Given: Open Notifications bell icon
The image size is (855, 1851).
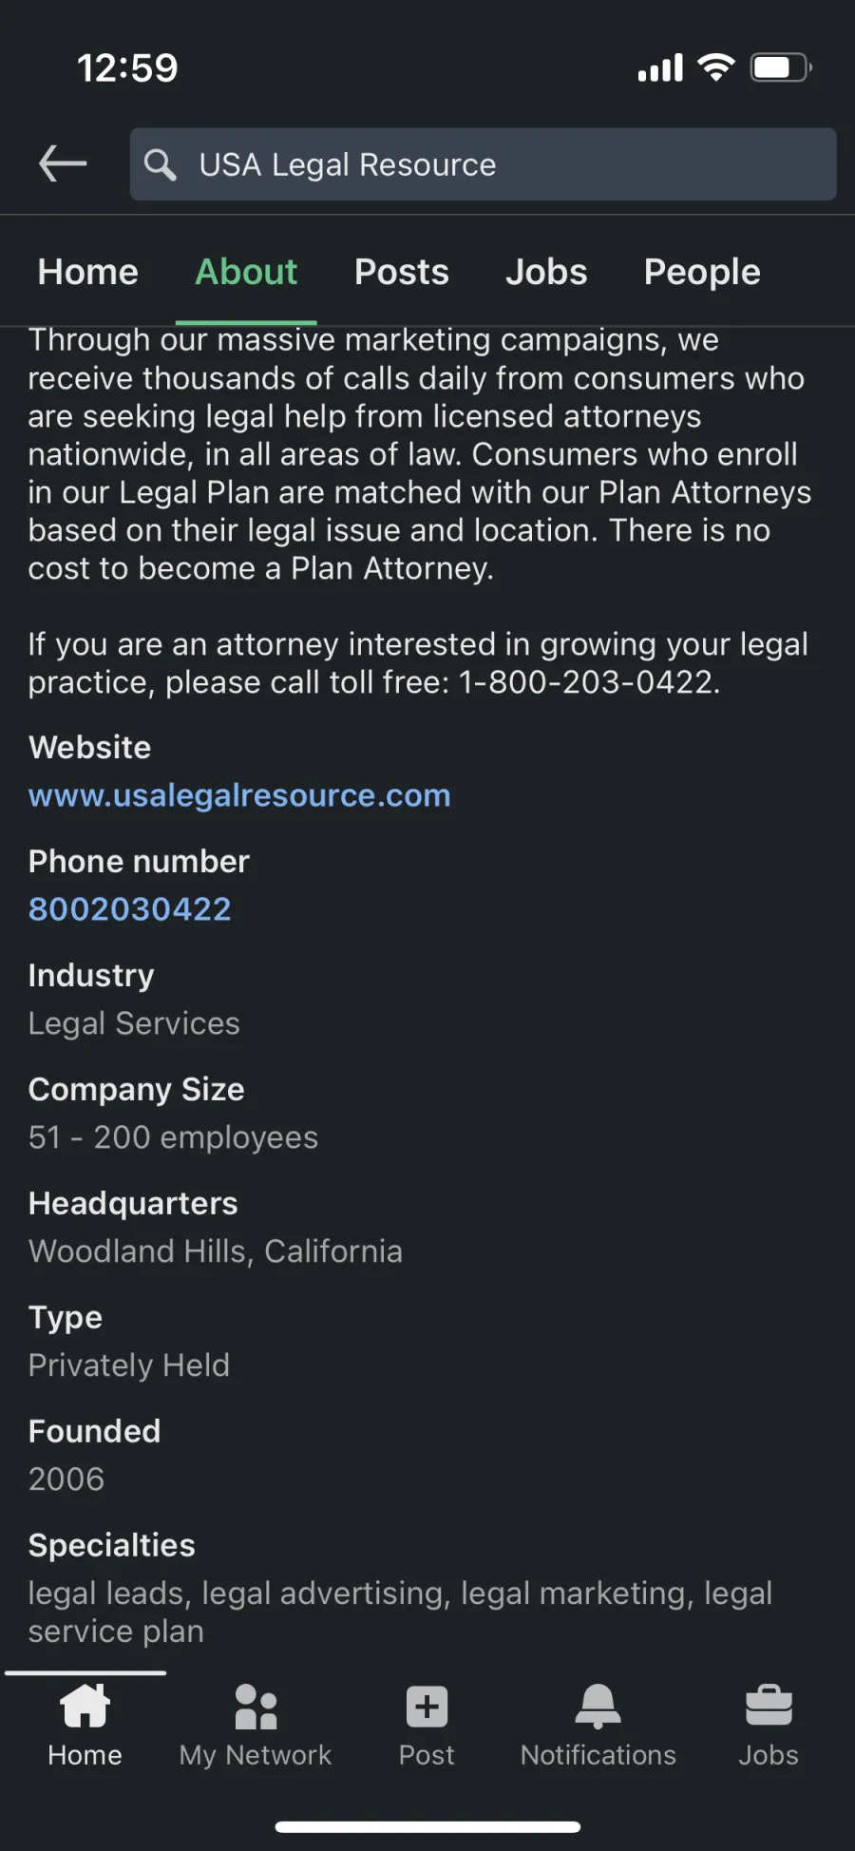Looking at the screenshot, I should tap(598, 1706).
